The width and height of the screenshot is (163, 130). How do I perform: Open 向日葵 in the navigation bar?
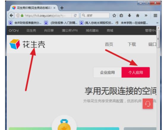click(49, 30)
